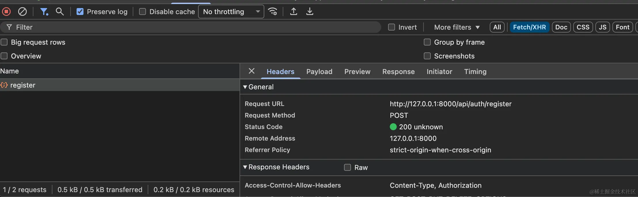Image resolution: width=638 pixels, height=197 pixels.
Task: Open the Response tab
Action: [398, 71]
